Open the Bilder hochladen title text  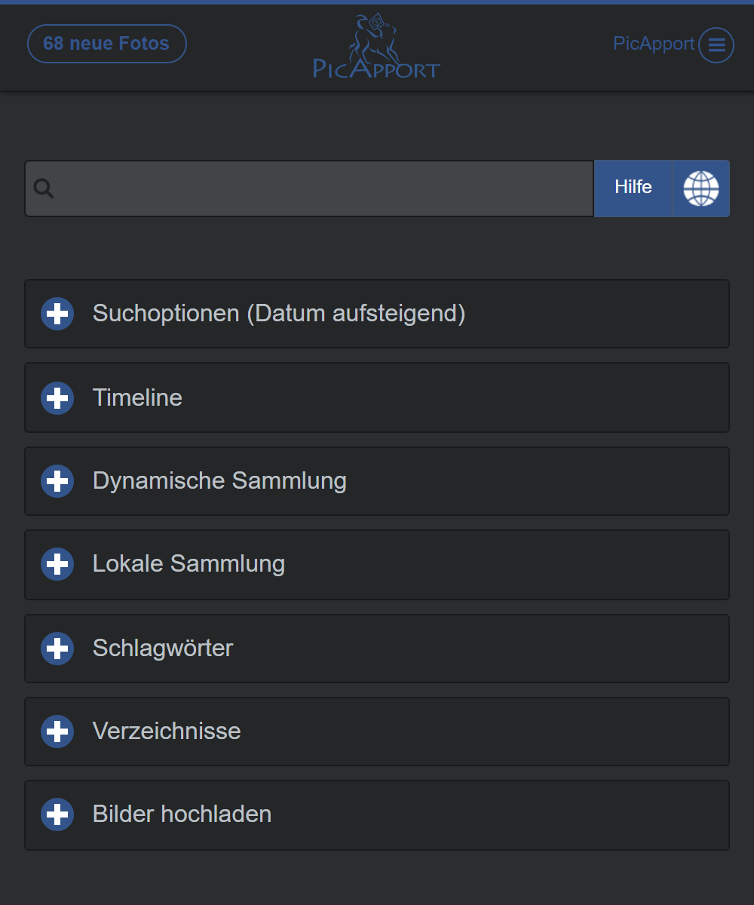(x=182, y=814)
